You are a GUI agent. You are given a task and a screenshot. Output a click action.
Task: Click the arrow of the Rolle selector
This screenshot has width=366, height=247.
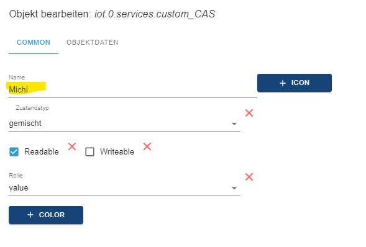(x=234, y=188)
